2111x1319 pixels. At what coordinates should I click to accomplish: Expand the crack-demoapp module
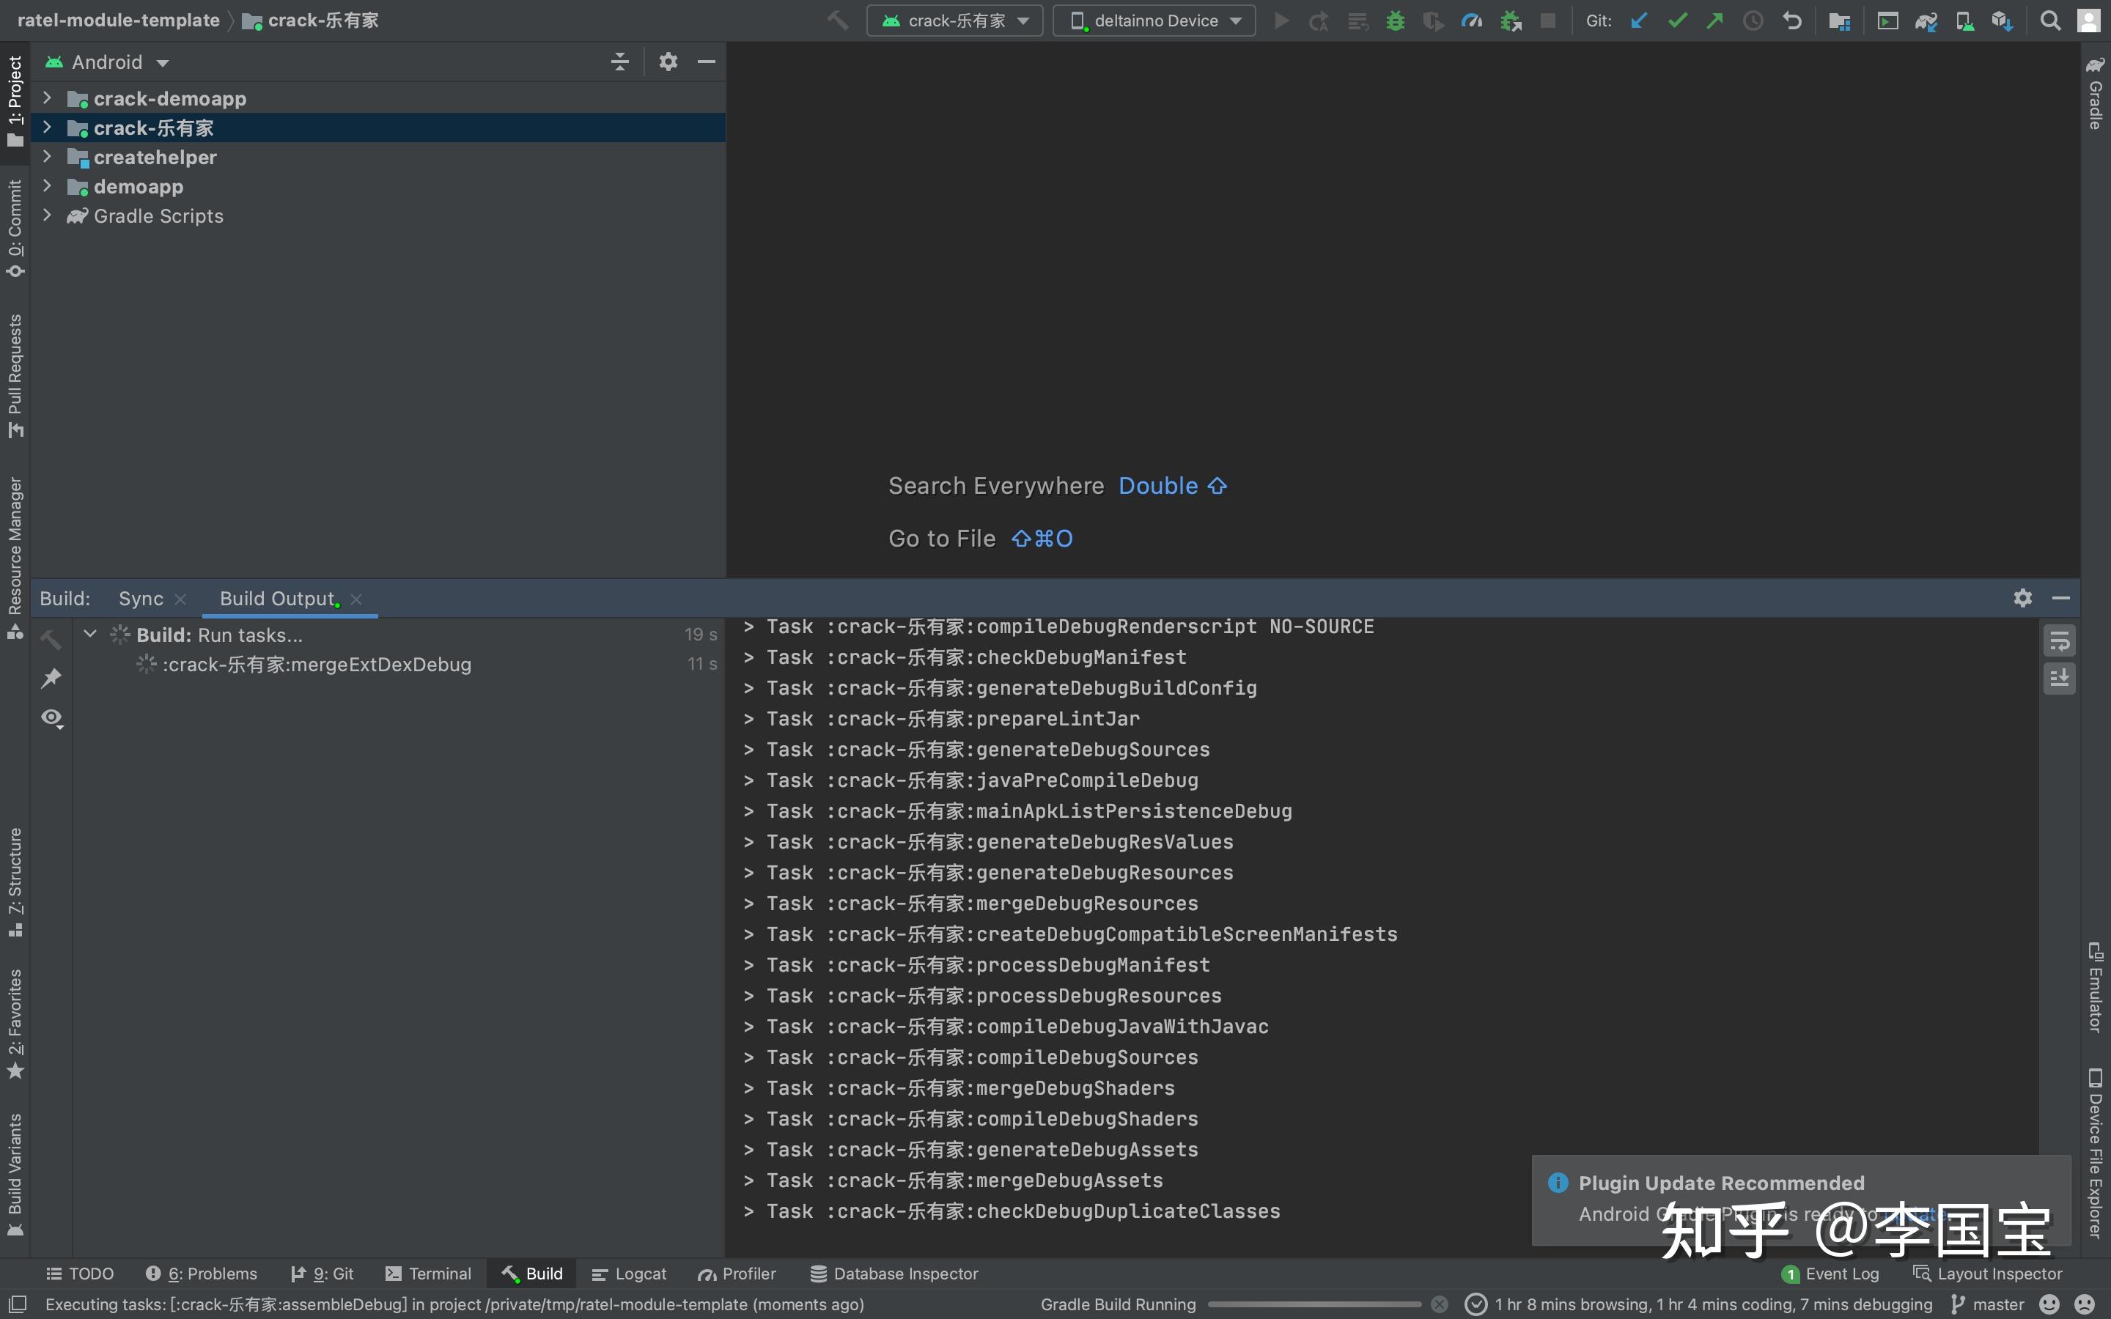click(45, 99)
